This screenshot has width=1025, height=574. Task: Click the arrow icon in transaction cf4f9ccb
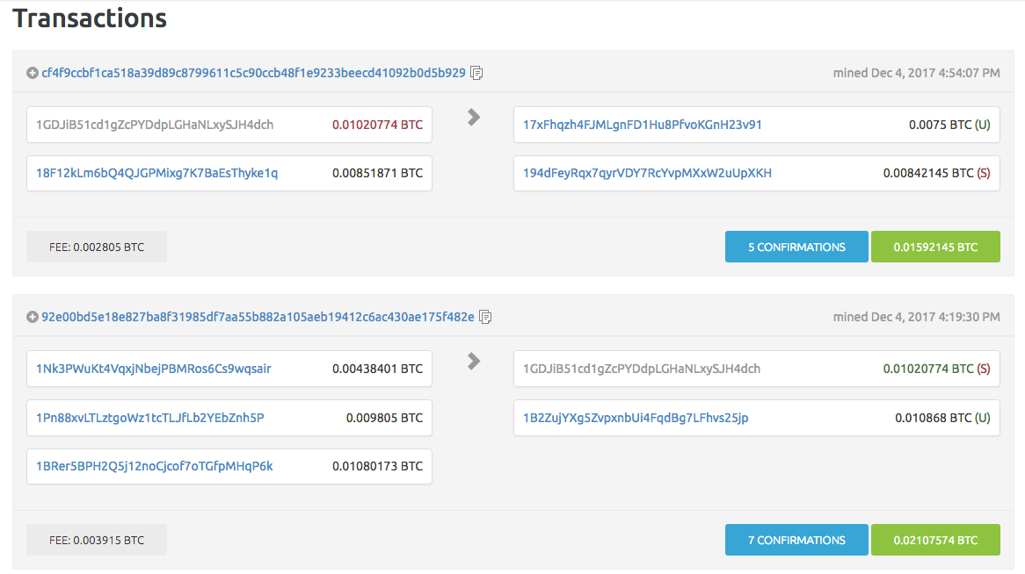474,118
